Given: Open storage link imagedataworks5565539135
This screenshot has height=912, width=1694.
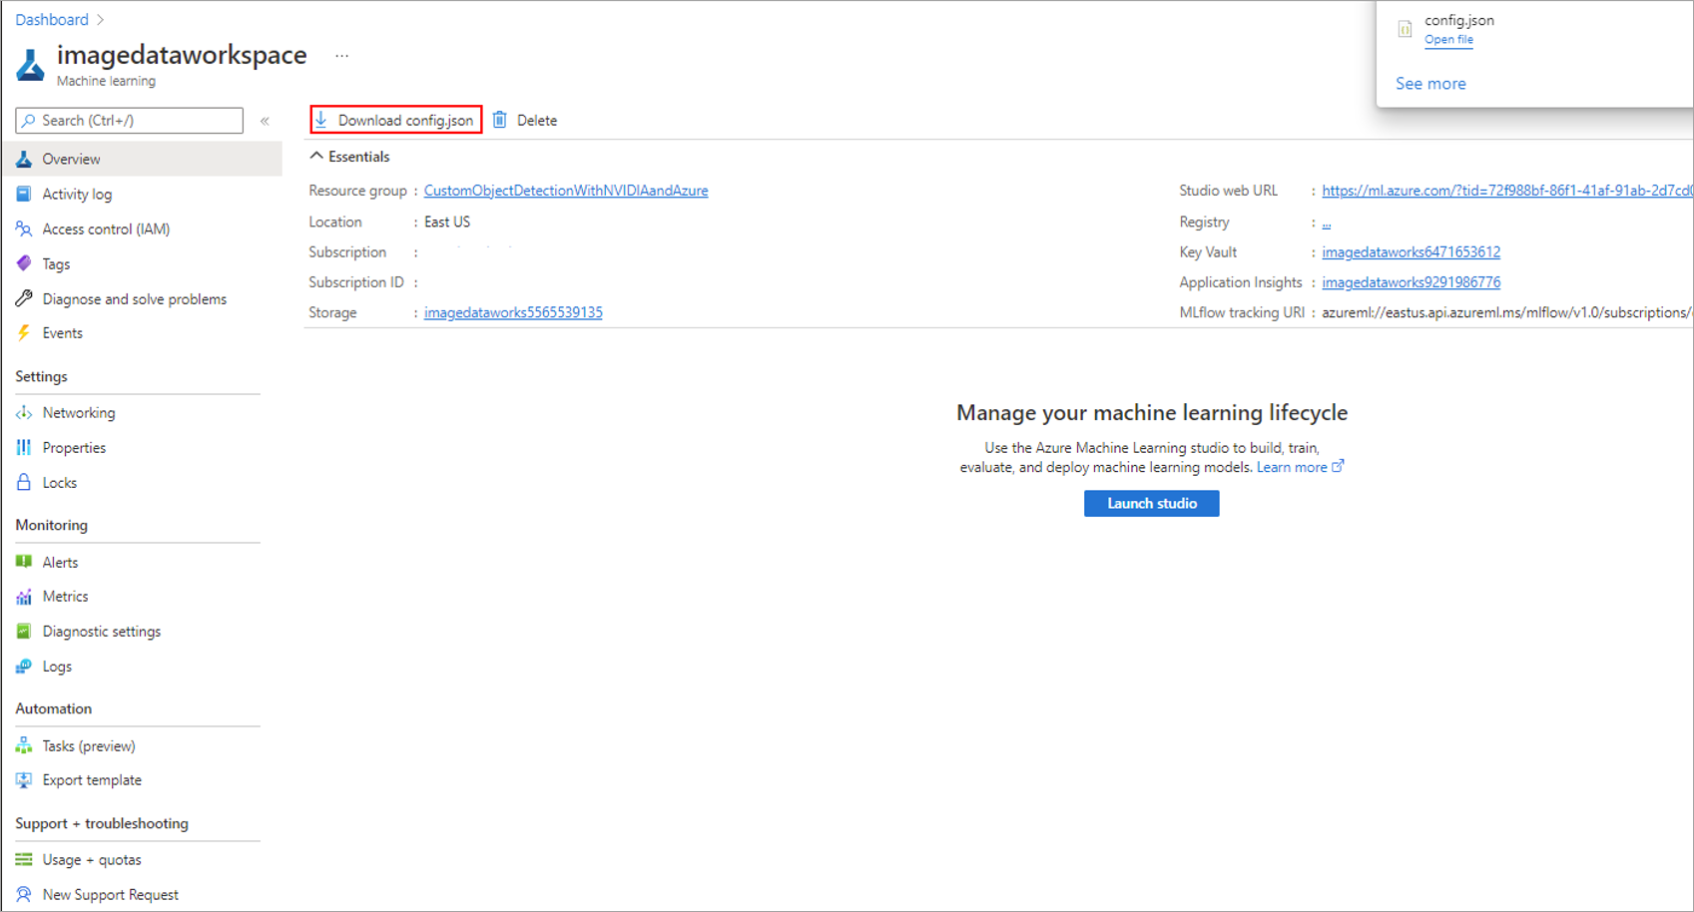Looking at the screenshot, I should tap(513, 312).
